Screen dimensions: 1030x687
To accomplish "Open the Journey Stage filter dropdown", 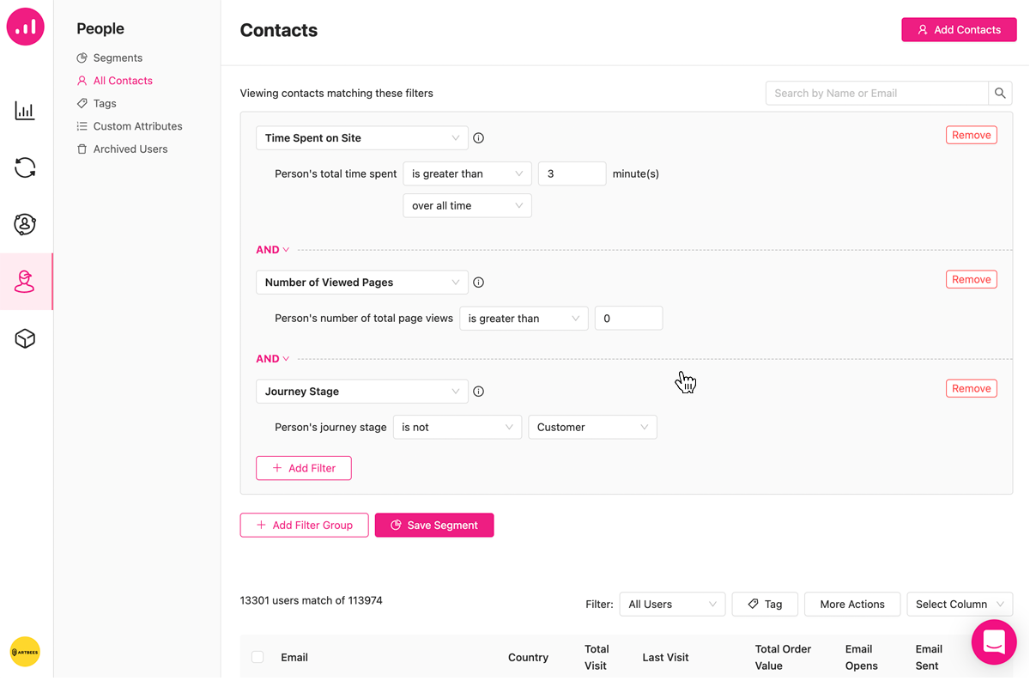I will pos(362,392).
